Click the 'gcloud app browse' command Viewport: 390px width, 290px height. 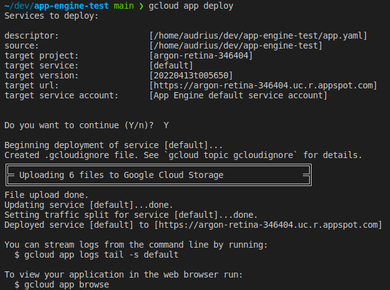point(67,284)
